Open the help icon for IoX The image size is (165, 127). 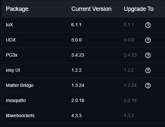[148, 25]
